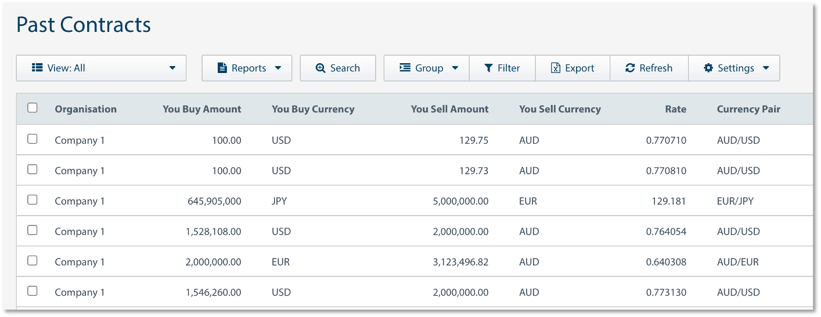Click the Settings gear icon
This screenshot has width=821, height=317.
tap(708, 68)
